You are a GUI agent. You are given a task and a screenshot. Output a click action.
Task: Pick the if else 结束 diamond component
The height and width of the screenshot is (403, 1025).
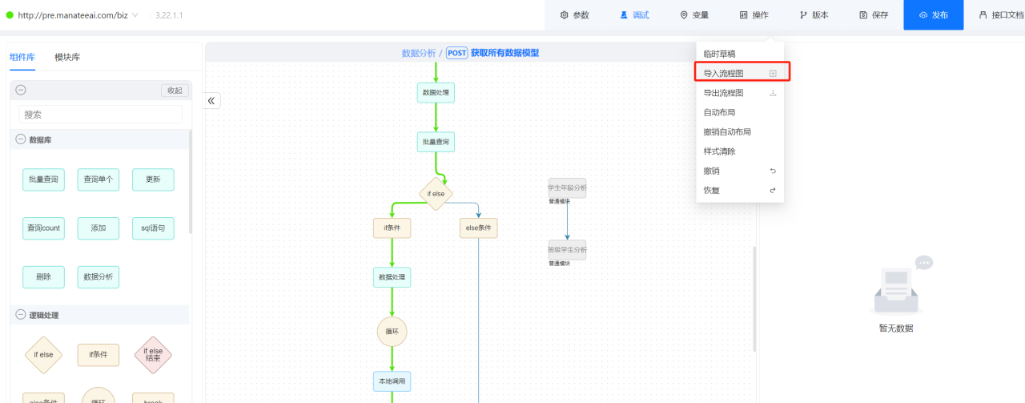(153, 355)
